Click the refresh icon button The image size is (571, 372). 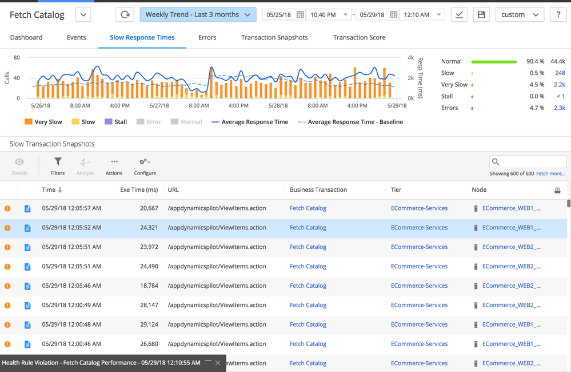point(125,14)
